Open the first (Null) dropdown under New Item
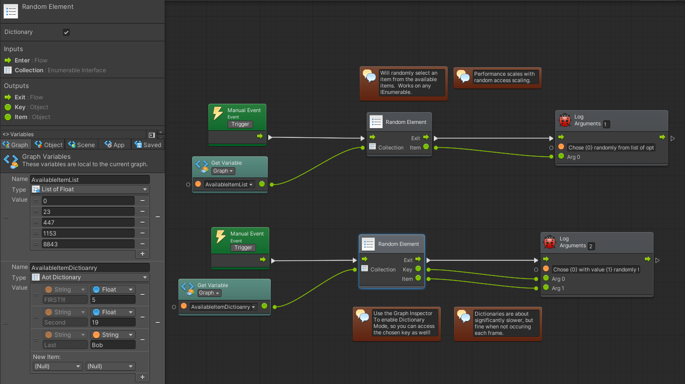 tap(57, 366)
